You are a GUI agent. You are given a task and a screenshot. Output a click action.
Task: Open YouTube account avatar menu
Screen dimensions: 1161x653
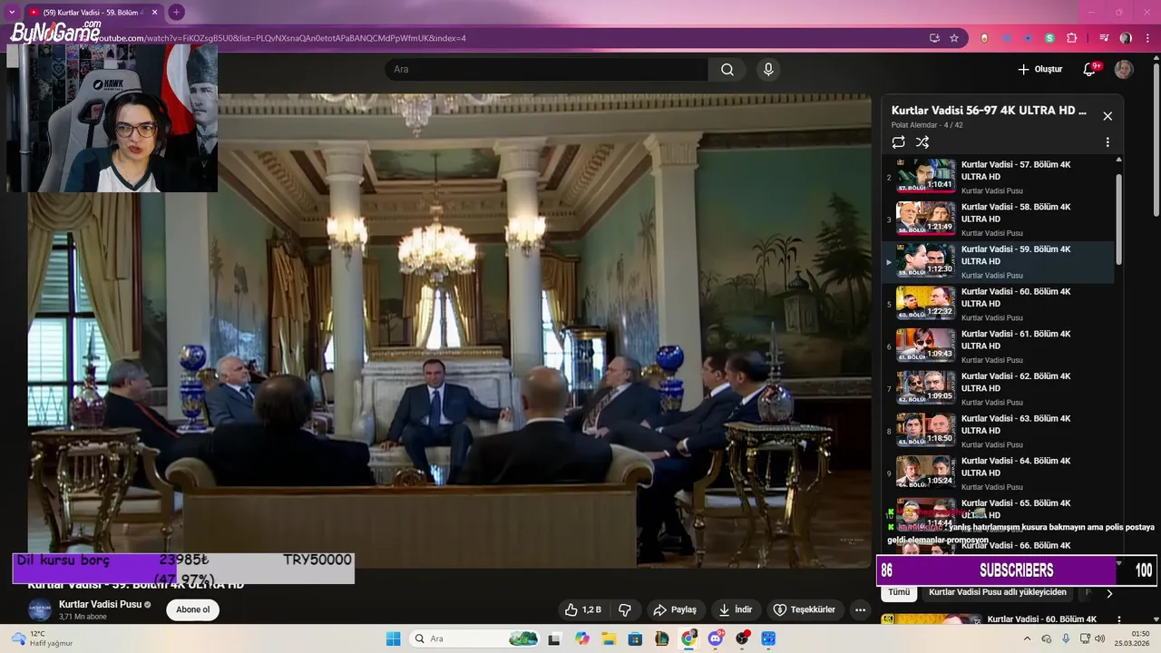pos(1124,70)
